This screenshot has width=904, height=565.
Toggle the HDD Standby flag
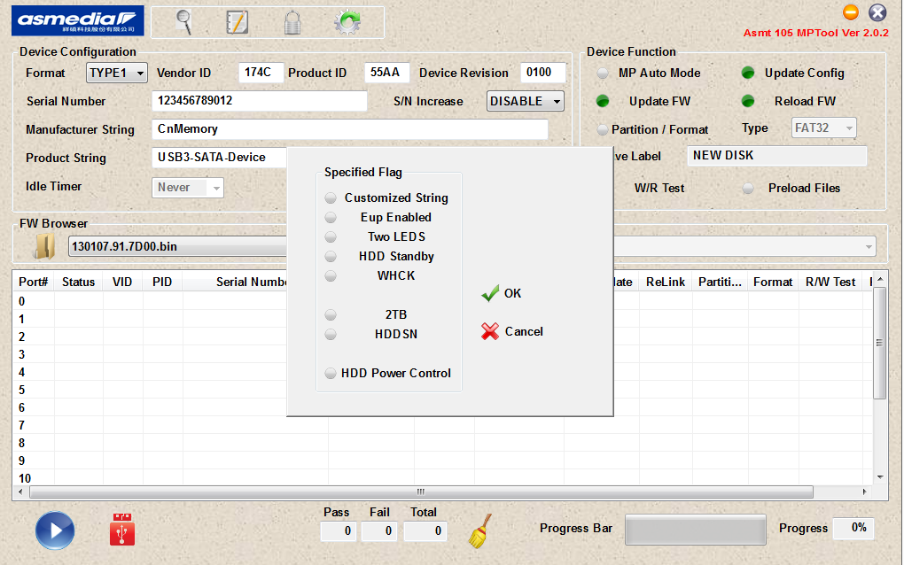coord(331,256)
